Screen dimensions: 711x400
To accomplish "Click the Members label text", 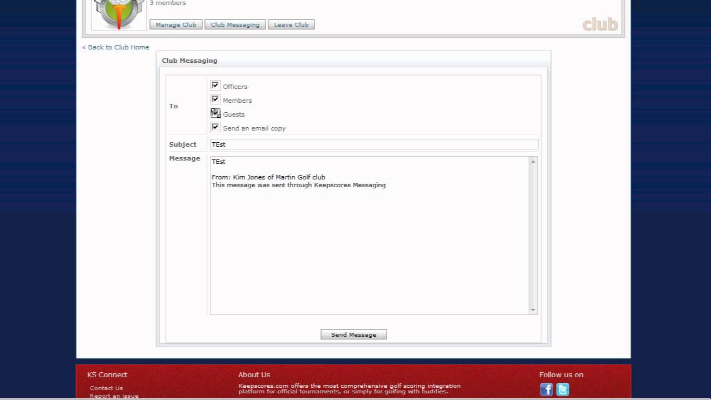I will point(237,101).
